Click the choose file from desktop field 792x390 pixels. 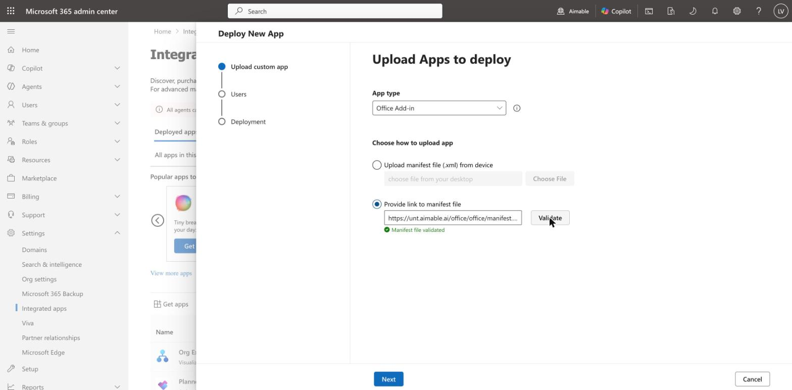pyautogui.click(x=453, y=179)
